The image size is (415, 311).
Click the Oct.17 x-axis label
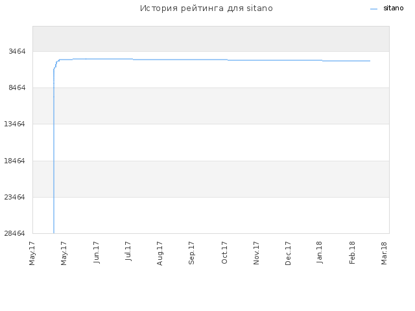click(224, 253)
